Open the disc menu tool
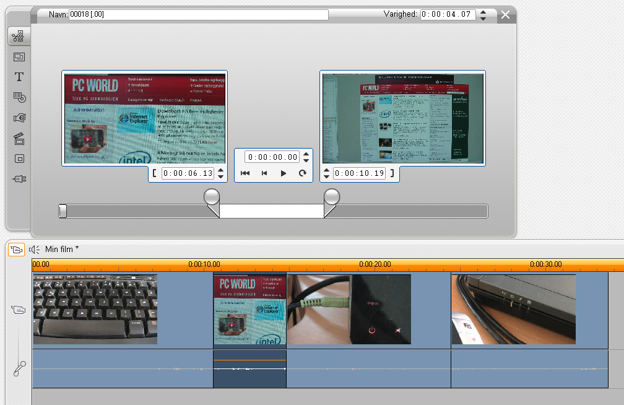This screenshot has width=624, height=405. click(19, 97)
